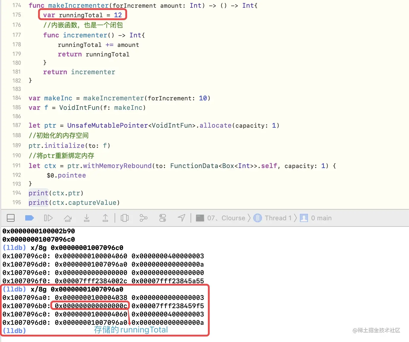Click line number 191 in the gutter
Viewport: 409px width, 342px height.
click(x=17, y=166)
